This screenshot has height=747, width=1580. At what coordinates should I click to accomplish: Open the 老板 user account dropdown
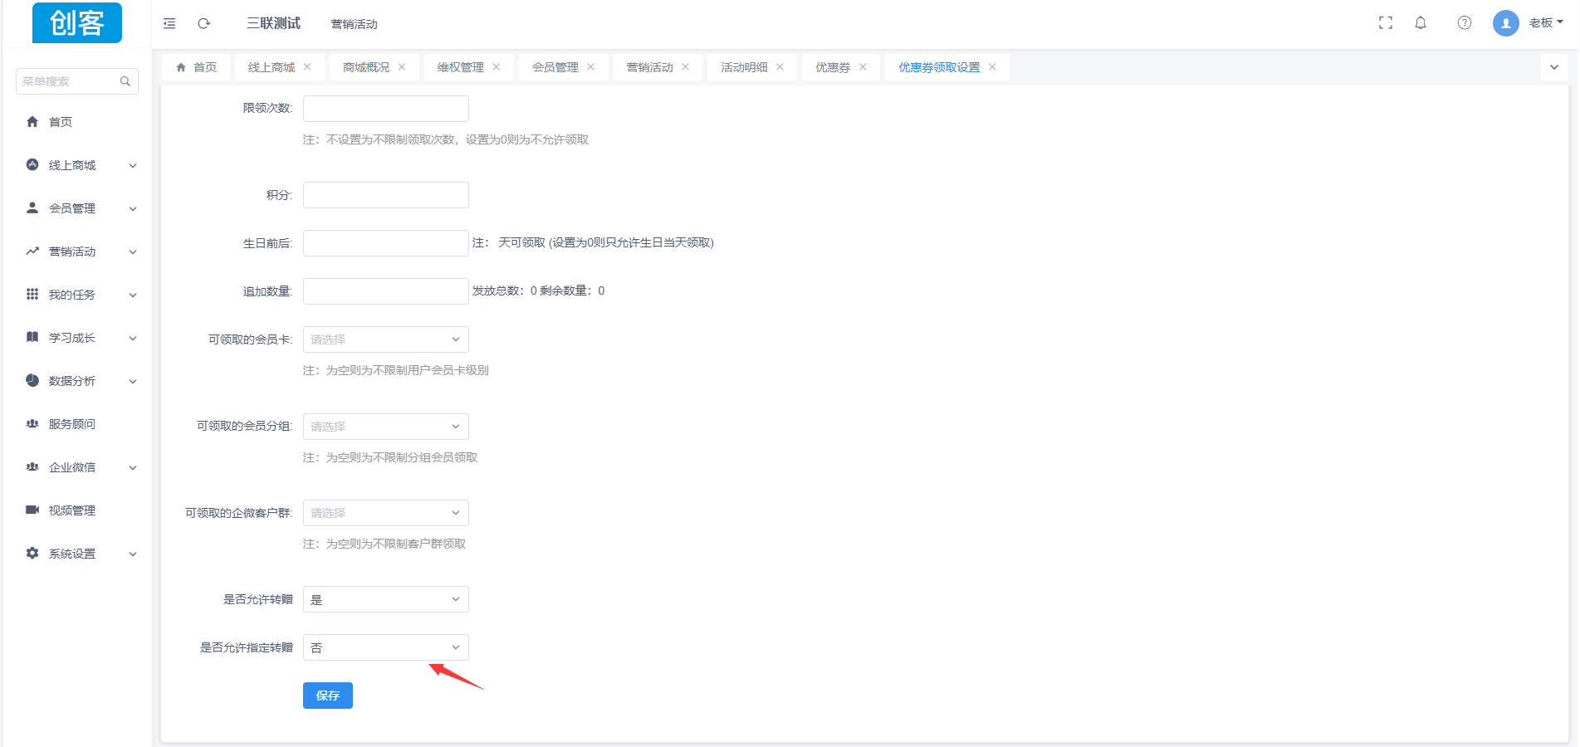click(1546, 23)
